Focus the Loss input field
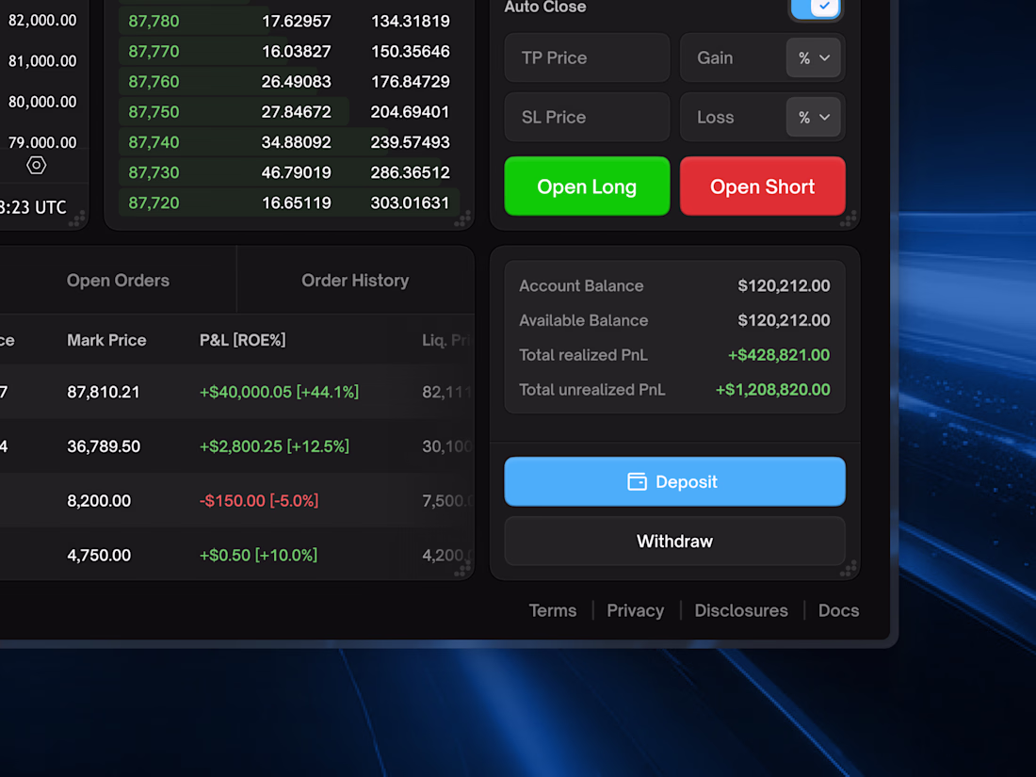This screenshot has height=777, width=1036. (734, 118)
